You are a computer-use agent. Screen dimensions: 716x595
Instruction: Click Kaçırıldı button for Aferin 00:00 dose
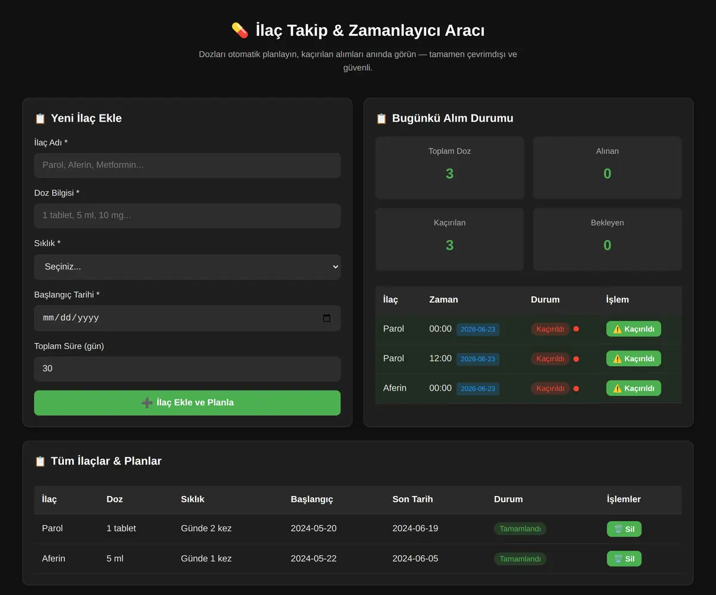click(634, 388)
